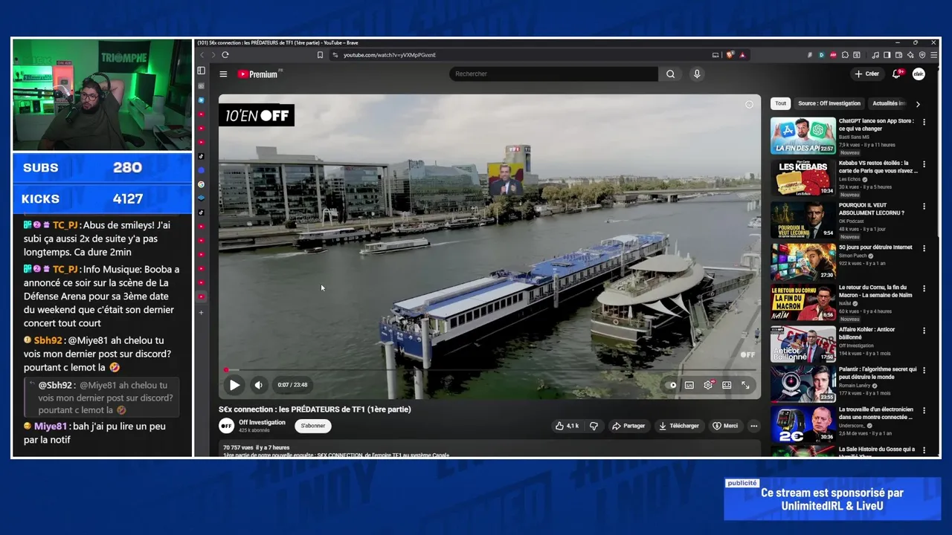Click the S'abonner subscribe button
Screen dimensions: 952x535
(x=313, y=426)
